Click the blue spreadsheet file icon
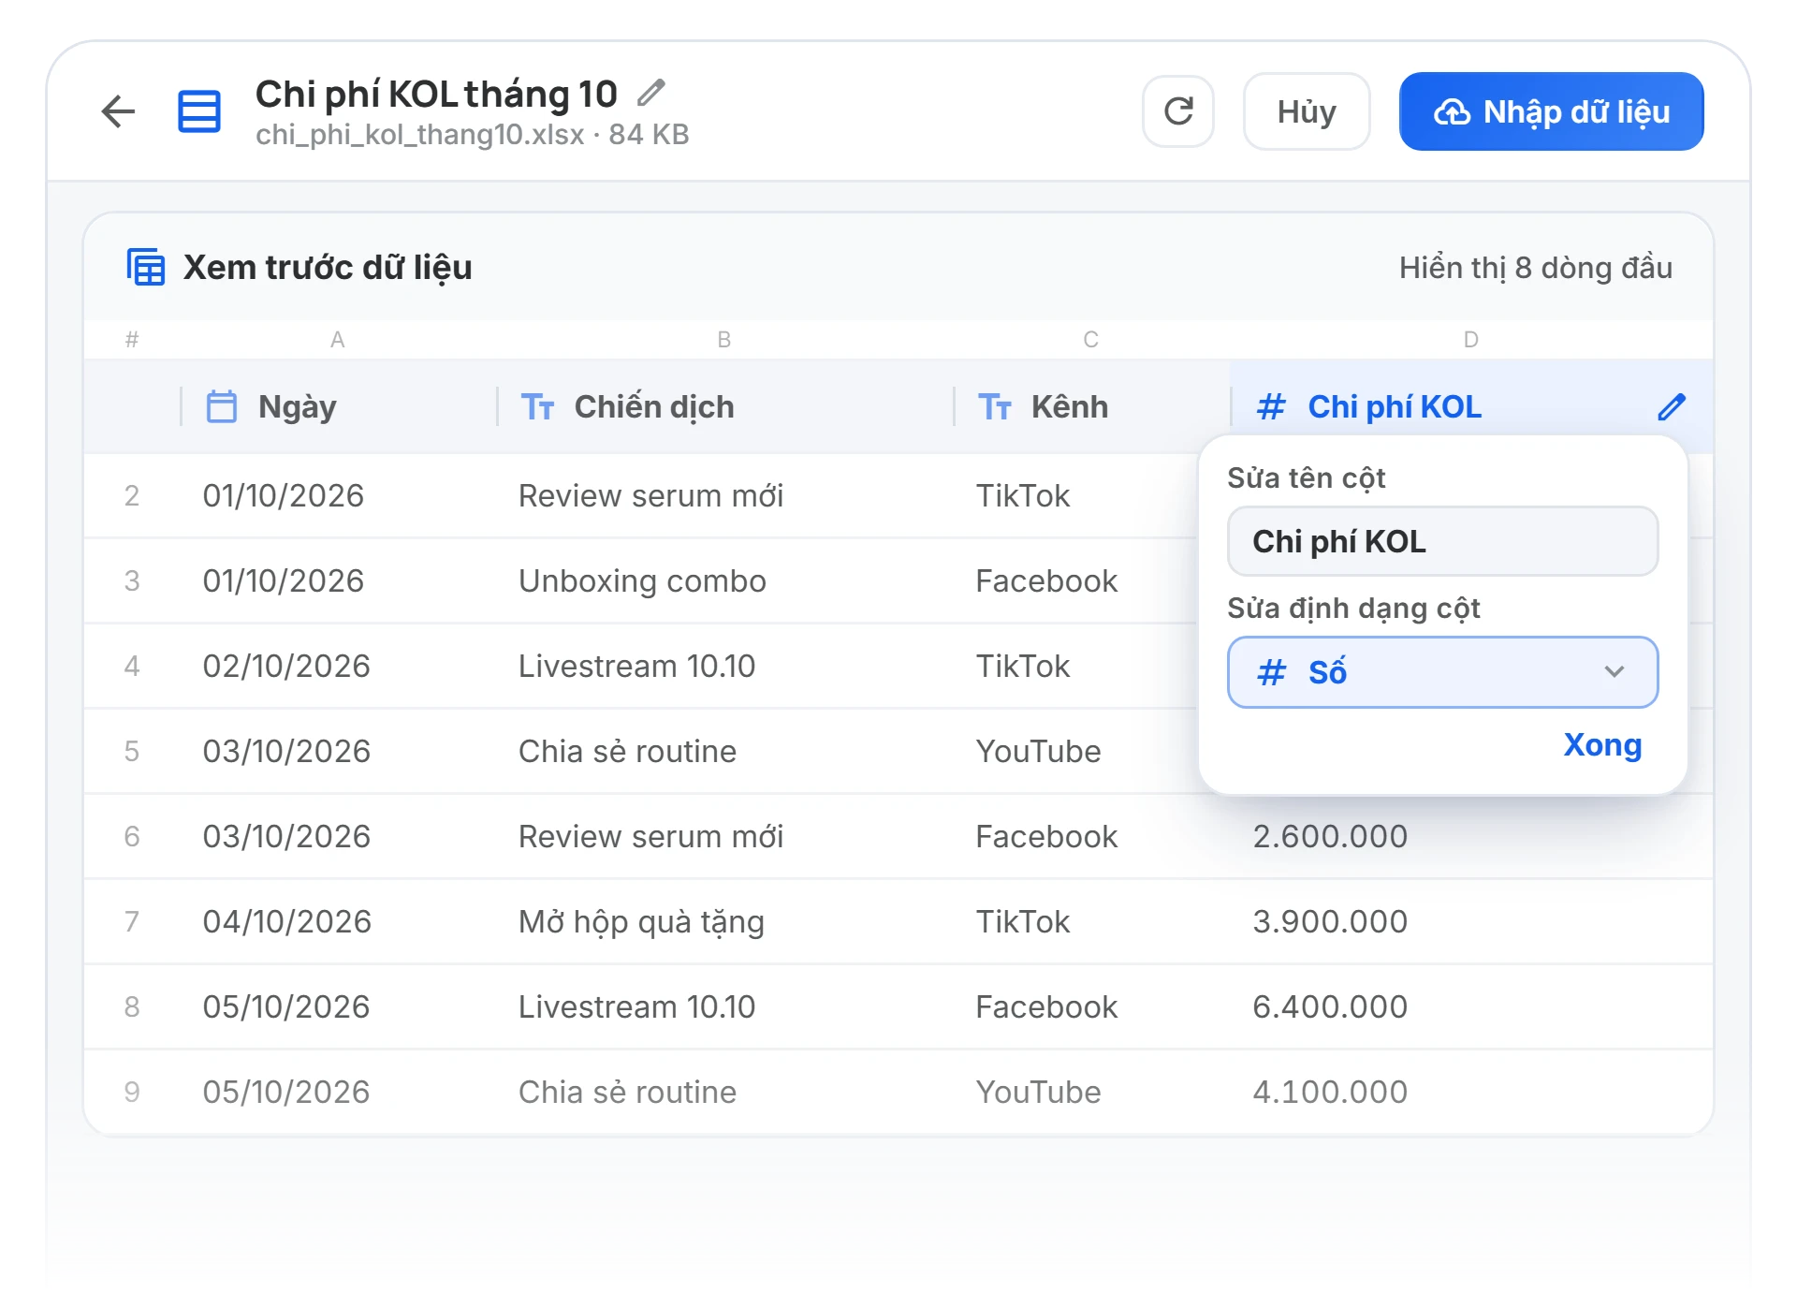Viewport: 1797px width, 1292px height. point(199,111)
